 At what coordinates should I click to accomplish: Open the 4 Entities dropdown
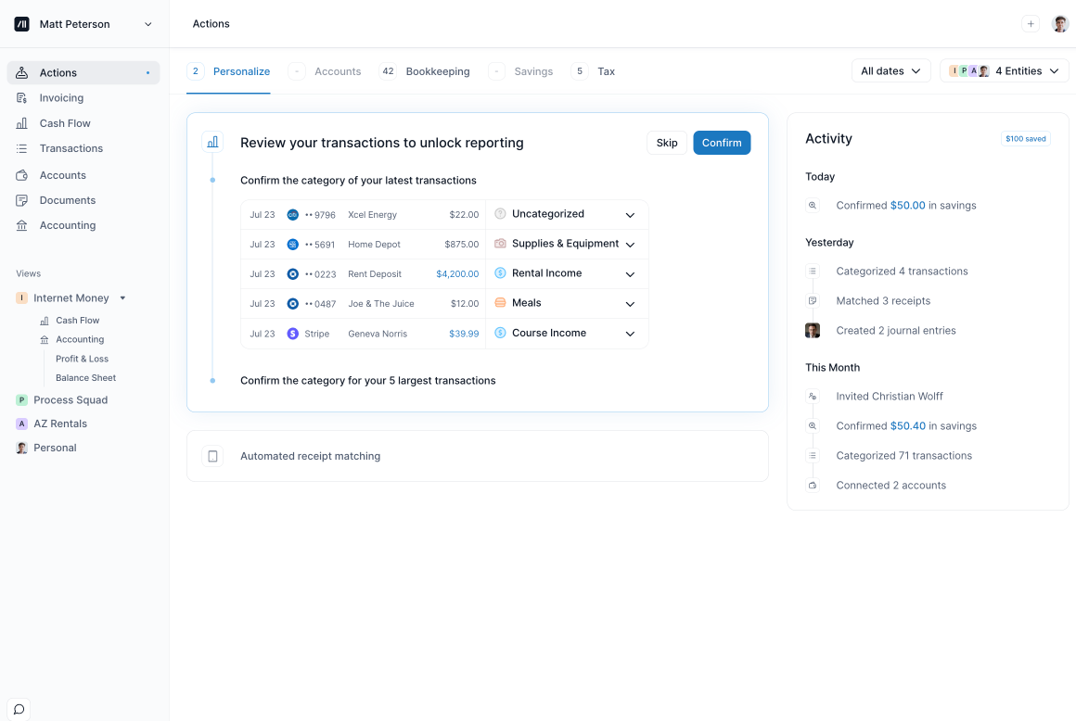(x=1004, y=71)
